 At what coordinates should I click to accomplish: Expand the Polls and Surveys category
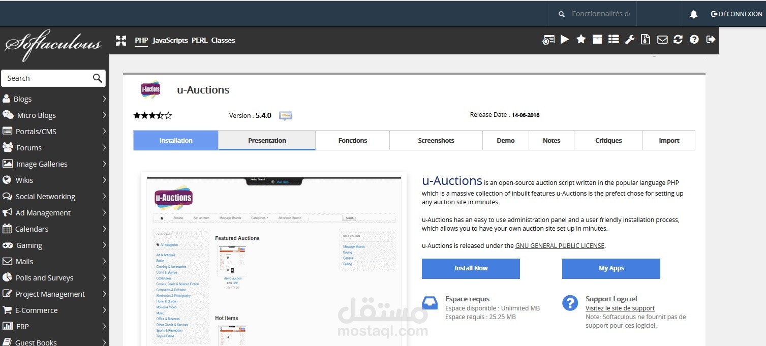[x=54, y=277]
